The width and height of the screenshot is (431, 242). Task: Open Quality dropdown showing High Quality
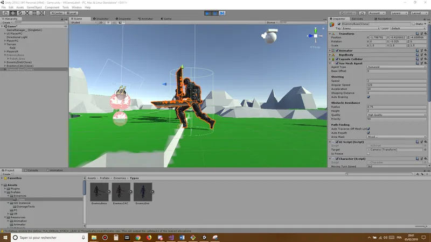[x=397, y=115]
